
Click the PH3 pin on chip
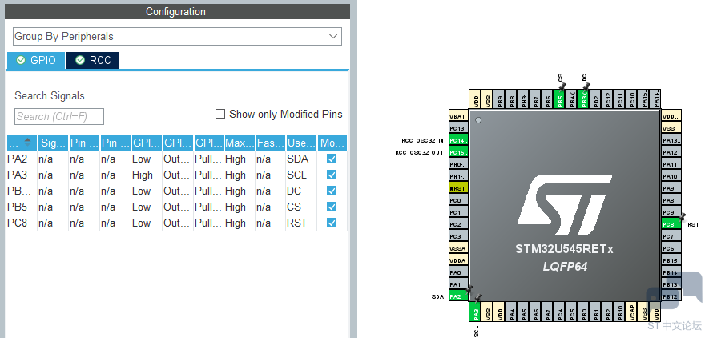(524, 99)
